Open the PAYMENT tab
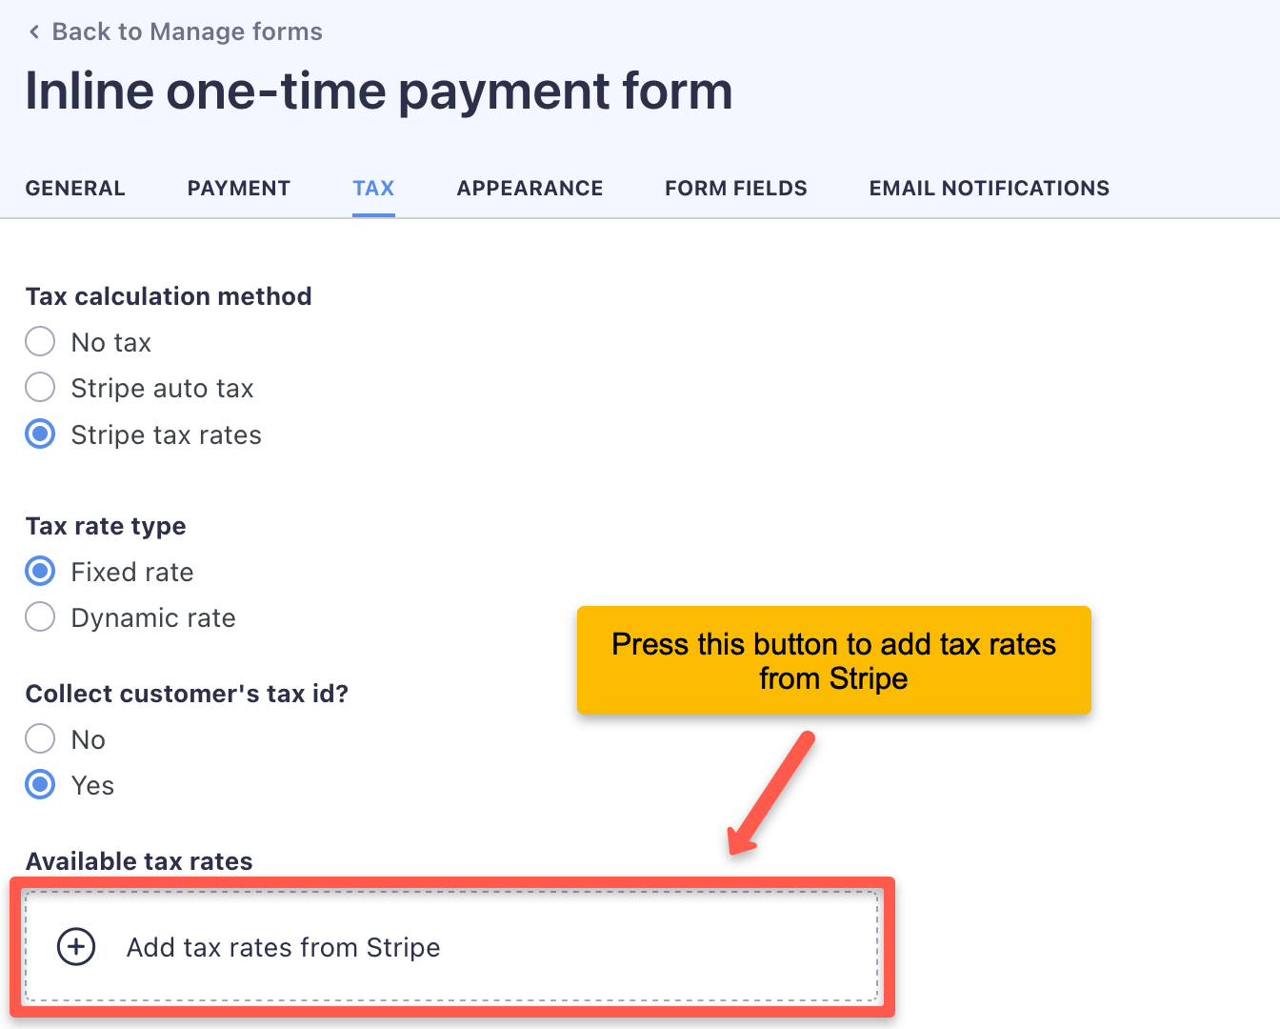Image resolution: width=1280 pixels, height=1029 pixels. tap(238, 188)
